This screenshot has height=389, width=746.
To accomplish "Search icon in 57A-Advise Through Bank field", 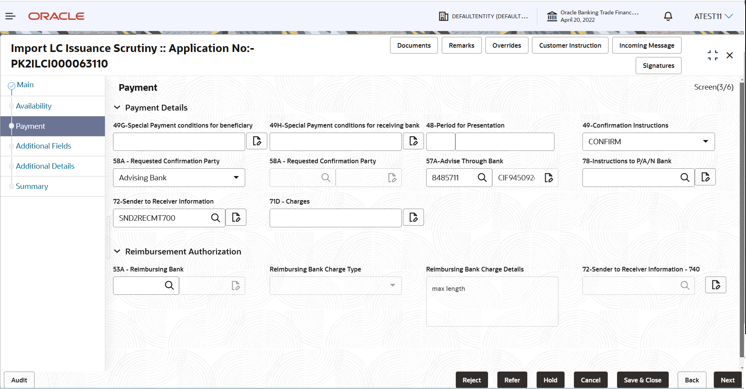I will point(482,178).
